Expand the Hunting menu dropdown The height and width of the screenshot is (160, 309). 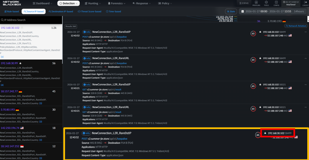coord(92,3)
